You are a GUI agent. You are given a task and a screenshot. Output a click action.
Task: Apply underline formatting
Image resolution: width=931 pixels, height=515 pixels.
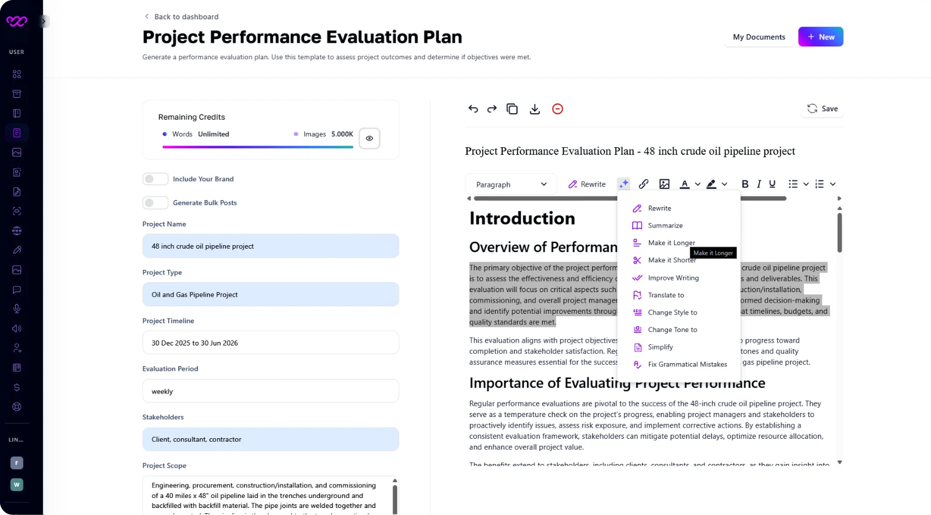click(x=772, y=184)
